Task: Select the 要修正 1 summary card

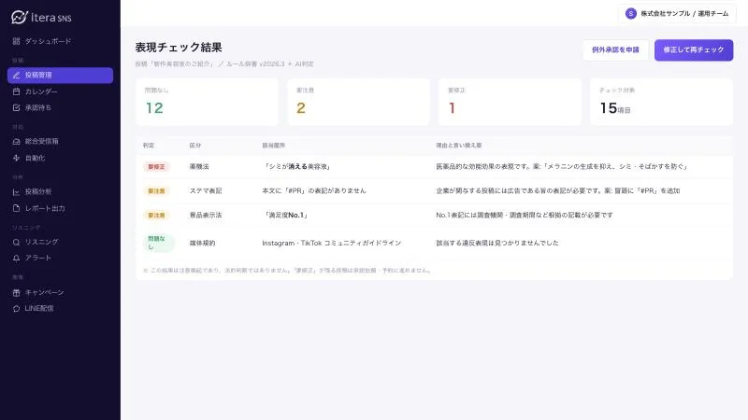Action: (x=510, y=102)
